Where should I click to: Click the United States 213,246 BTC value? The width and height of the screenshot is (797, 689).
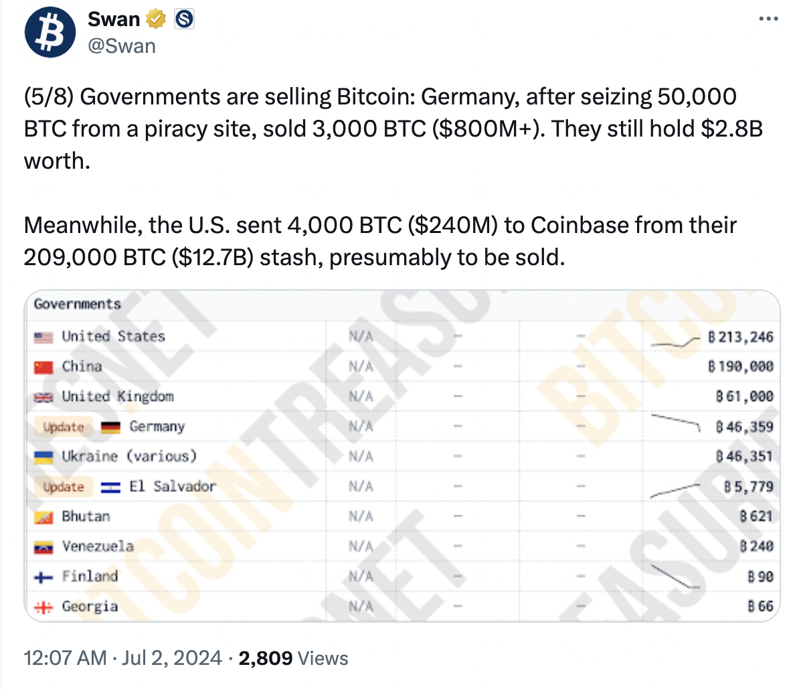[741, 337]
